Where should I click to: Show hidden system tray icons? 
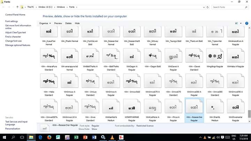[x=200, y=137]
